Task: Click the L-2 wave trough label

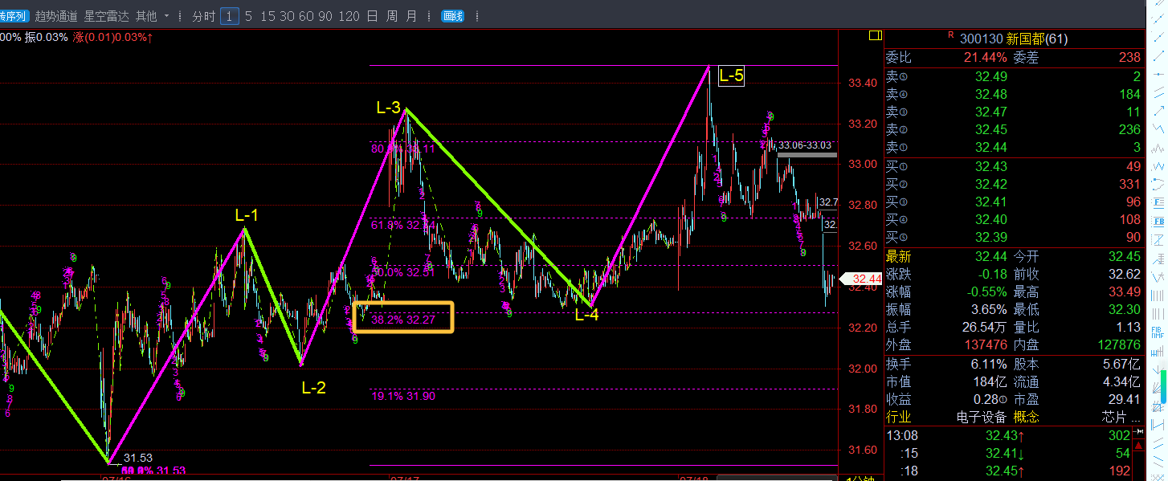Action: coord(314,389)
